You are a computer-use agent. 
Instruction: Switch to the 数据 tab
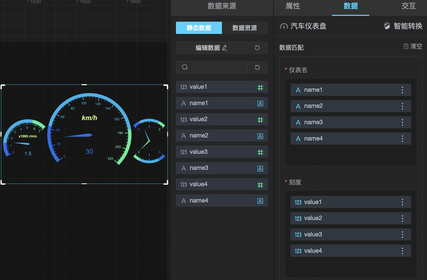pos(351,6)
